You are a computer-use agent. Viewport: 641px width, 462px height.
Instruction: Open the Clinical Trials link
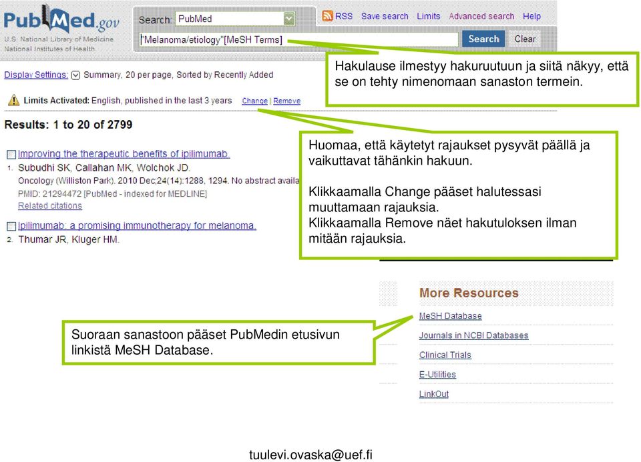pyautogui.click(x=445, y=355)
